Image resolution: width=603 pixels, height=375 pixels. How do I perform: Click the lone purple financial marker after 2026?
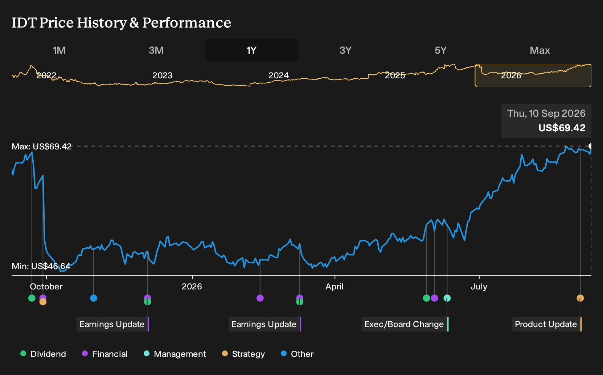(x=260, y=298)
